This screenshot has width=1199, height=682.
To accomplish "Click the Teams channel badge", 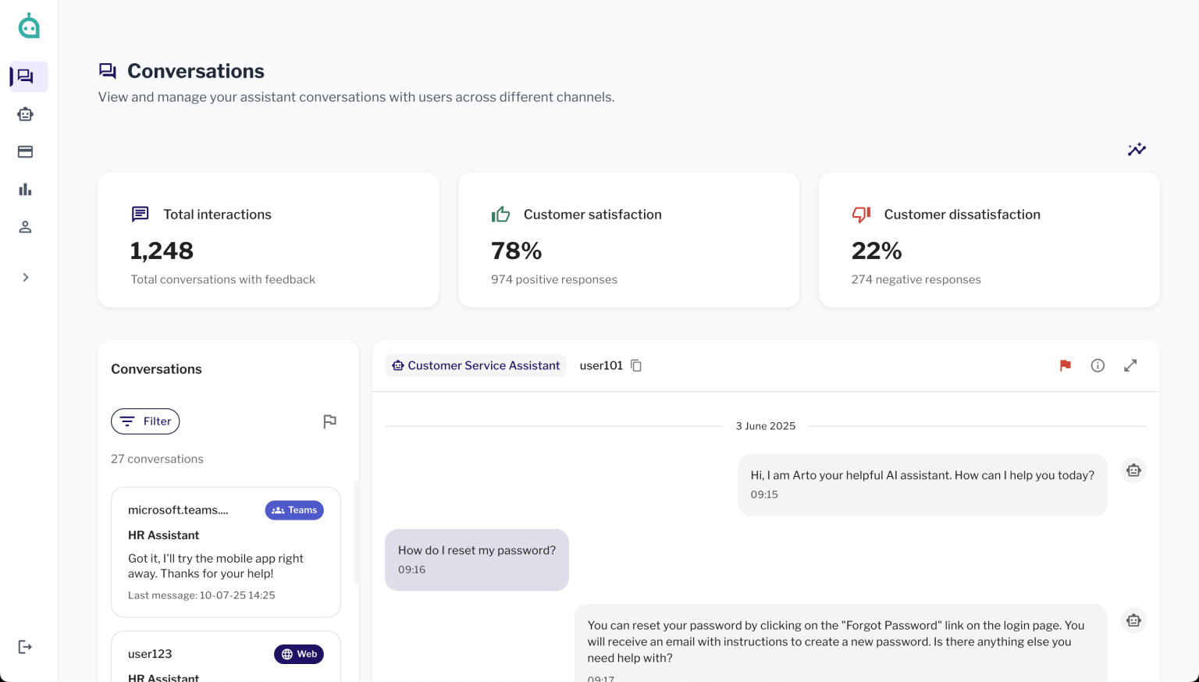I will tap(294, 510).
